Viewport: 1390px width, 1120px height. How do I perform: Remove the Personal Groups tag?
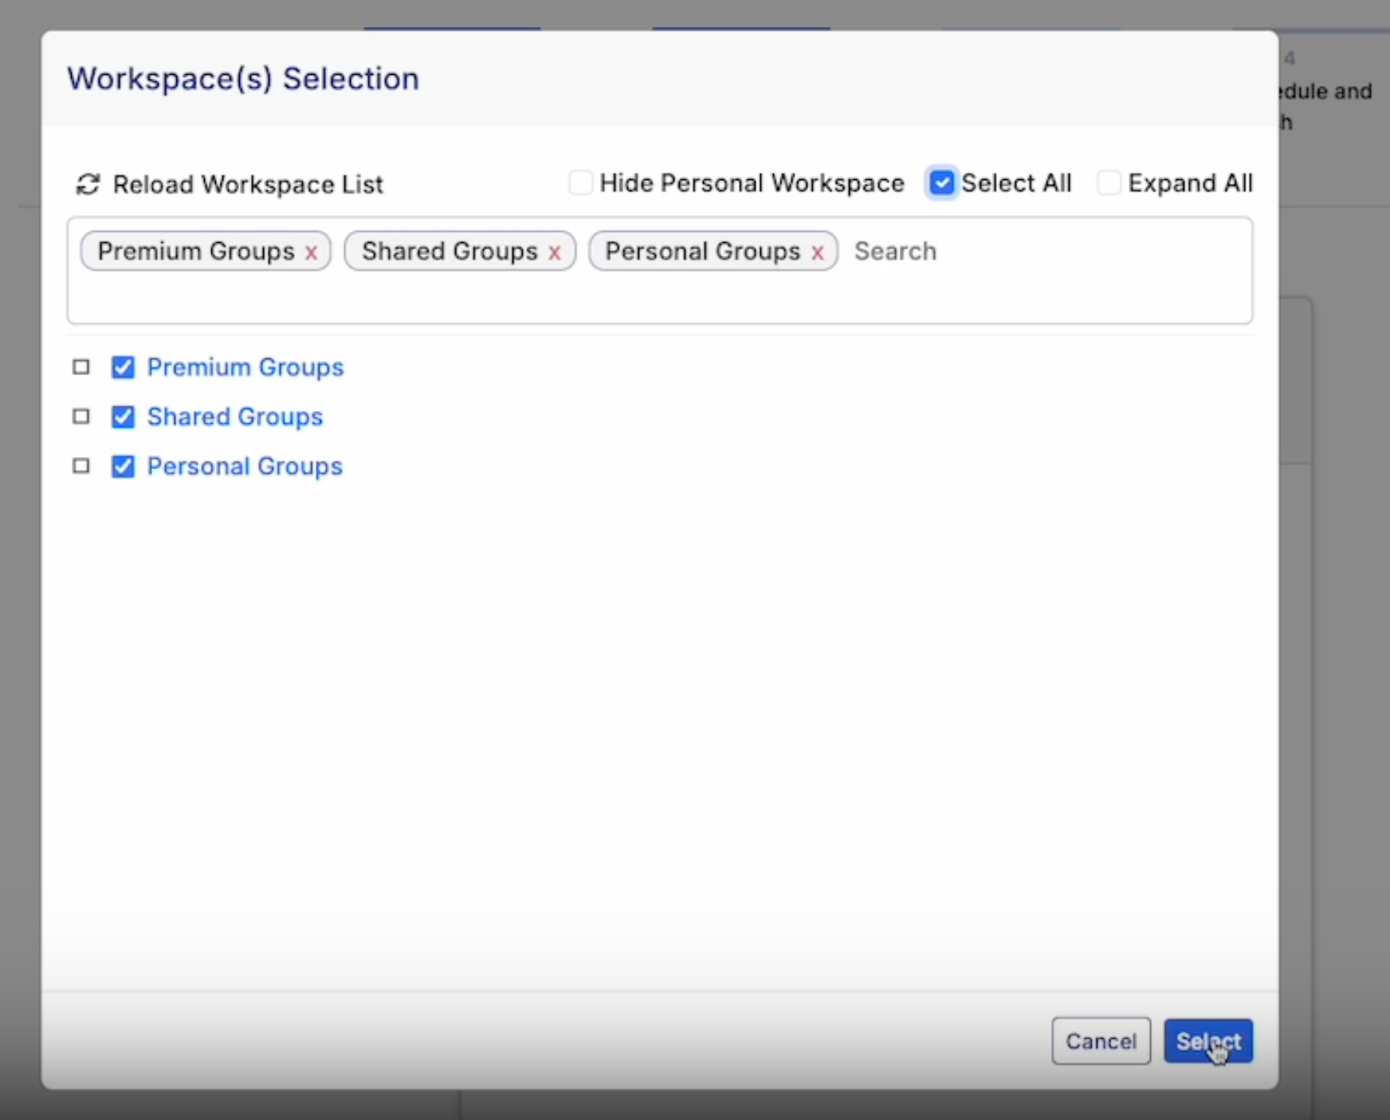(x=817, y=253)
